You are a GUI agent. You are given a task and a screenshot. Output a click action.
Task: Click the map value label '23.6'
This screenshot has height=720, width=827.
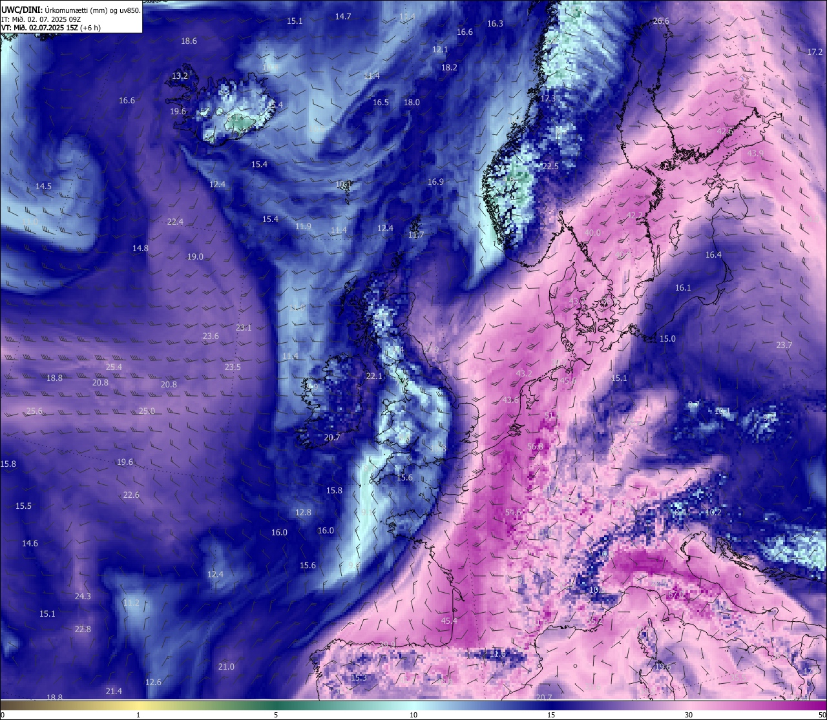211,336
